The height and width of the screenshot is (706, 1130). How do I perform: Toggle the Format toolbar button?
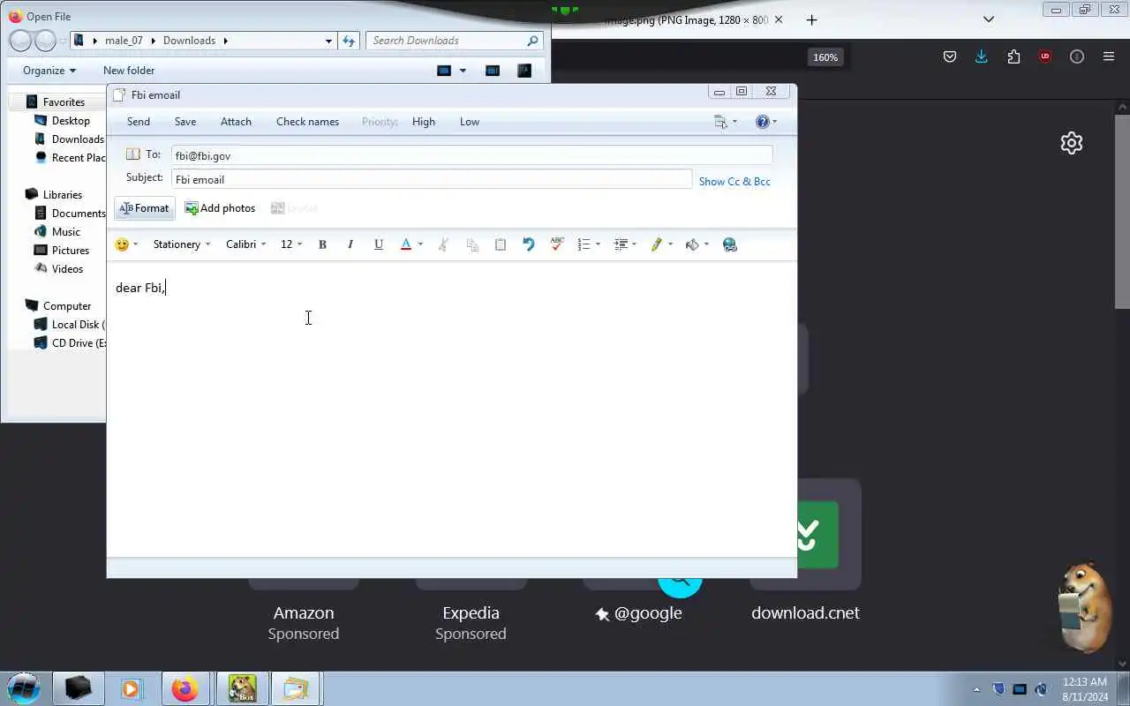tap(144, 208)
